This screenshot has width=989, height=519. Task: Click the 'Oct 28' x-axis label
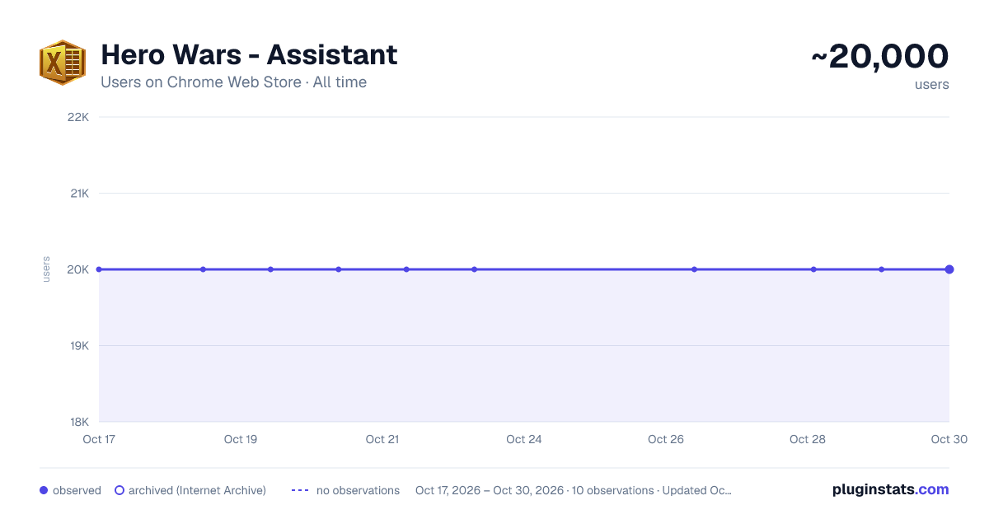pyautogui.click(x=808, y=439)
